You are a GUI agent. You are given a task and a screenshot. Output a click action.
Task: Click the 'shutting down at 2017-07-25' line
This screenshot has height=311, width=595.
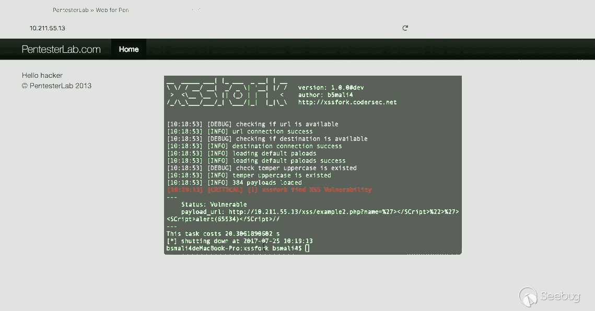(x=240, y=241)
